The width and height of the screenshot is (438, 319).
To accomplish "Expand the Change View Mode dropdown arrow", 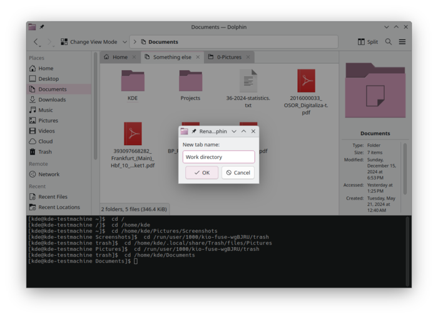I will [x=123, y=42].
